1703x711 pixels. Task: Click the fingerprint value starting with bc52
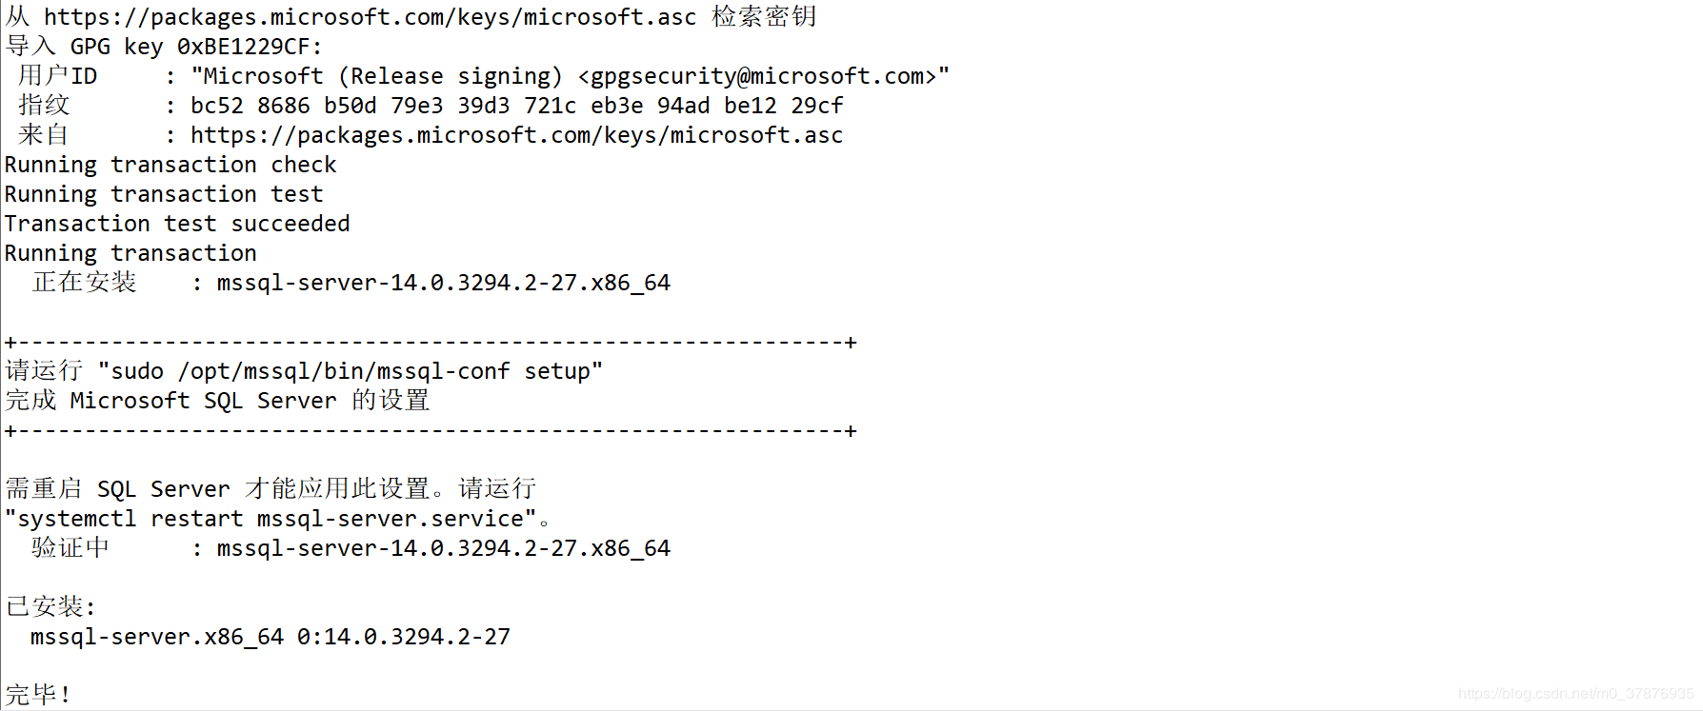click(x=516, y=106)
